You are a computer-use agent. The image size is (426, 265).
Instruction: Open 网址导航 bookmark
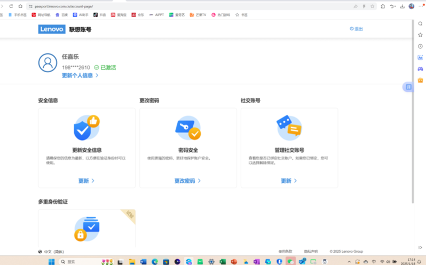pos(41,15)
